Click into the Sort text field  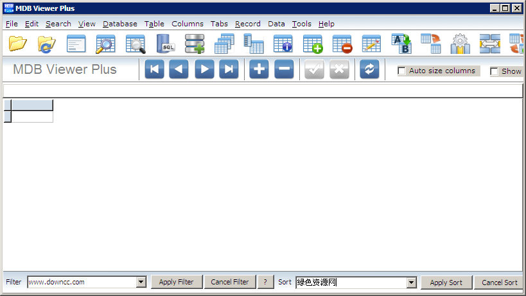pyautogui.click(x=351, y=283)
